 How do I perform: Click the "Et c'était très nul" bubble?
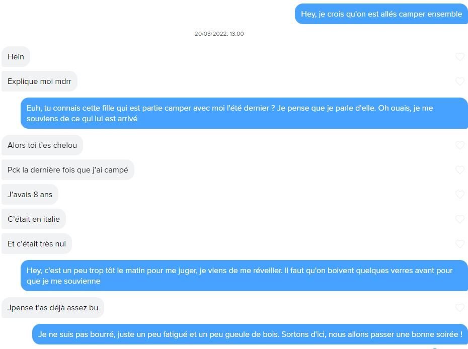(37, 244)
